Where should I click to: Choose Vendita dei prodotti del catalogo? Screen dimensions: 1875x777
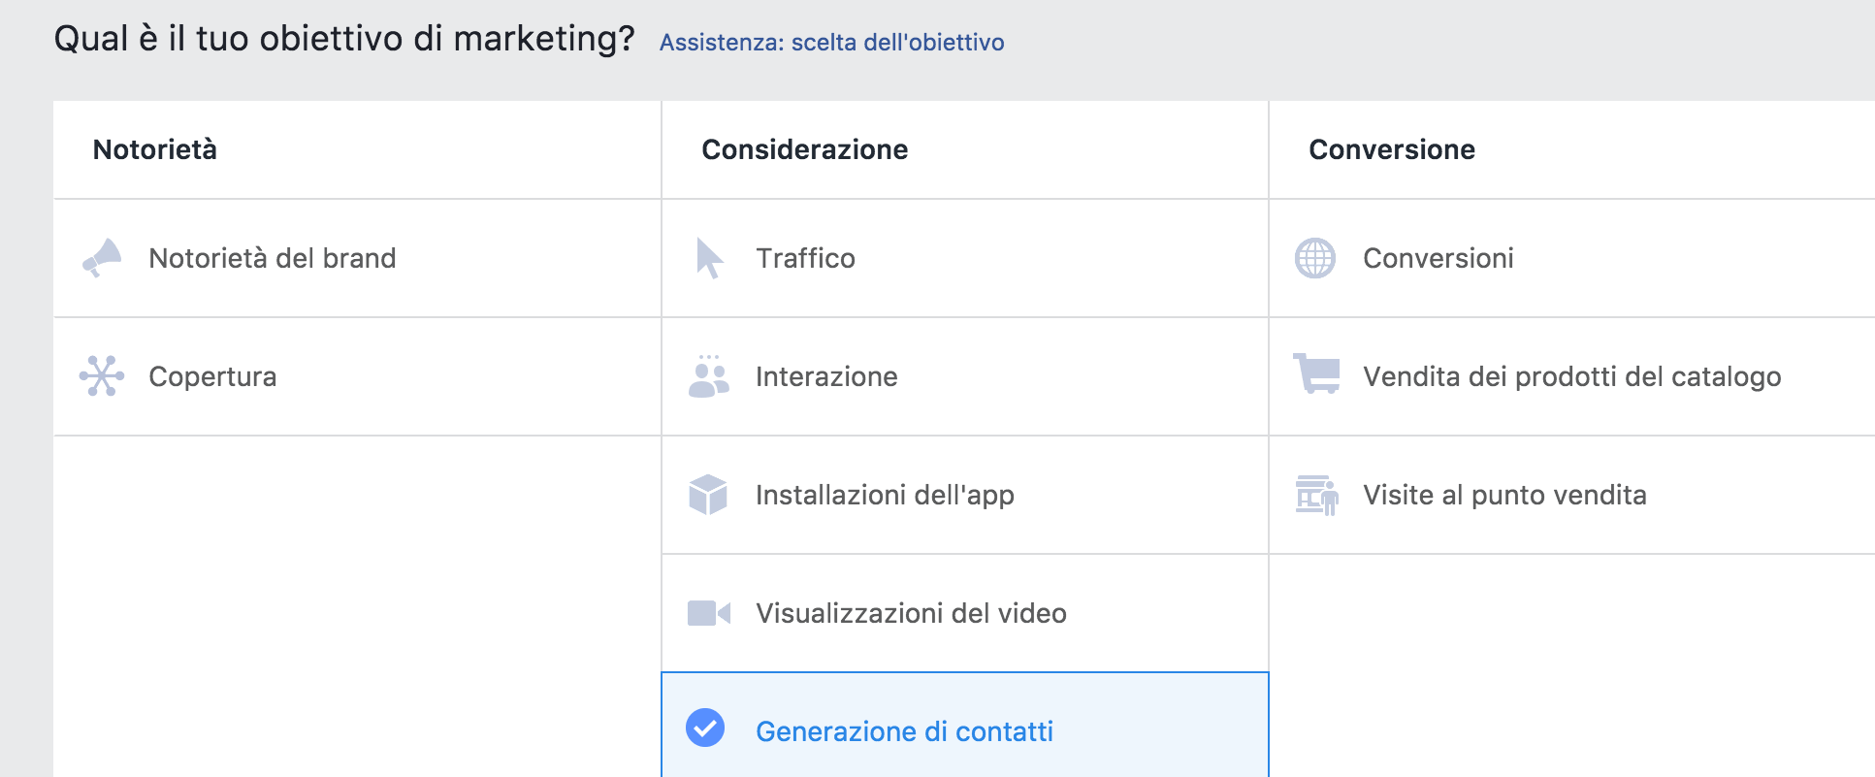pyautogui.click(x=1571, y=376)
